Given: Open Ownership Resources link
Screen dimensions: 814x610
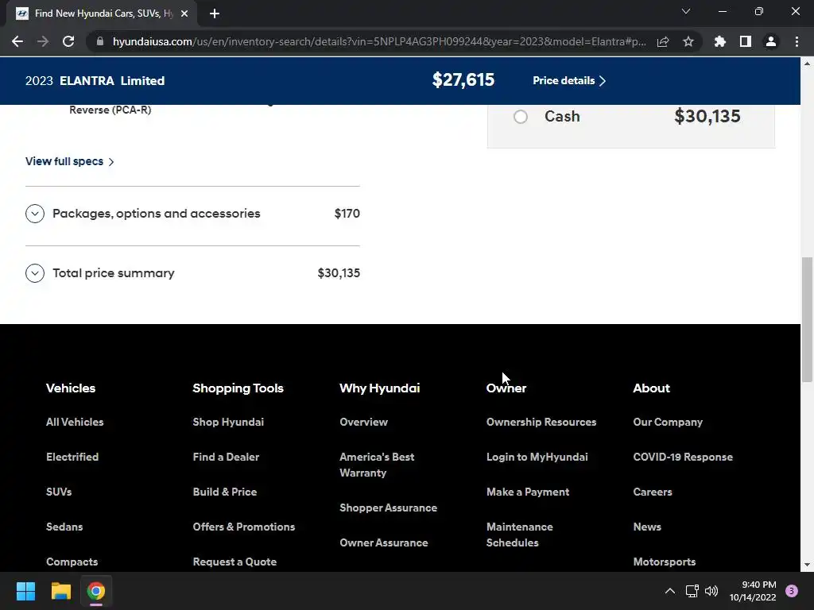Looking at the screenshot, I should click(541, 423).
